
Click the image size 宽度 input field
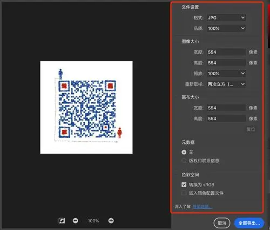(226, 52)
